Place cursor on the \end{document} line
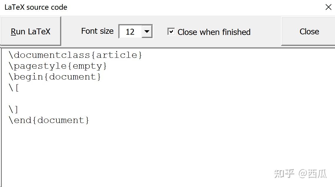335x187 pixels. 49,120
